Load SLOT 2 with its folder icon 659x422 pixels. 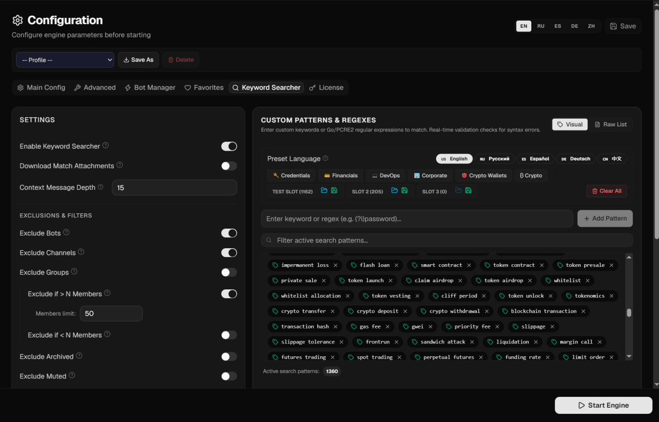click(x=394, y=191)
